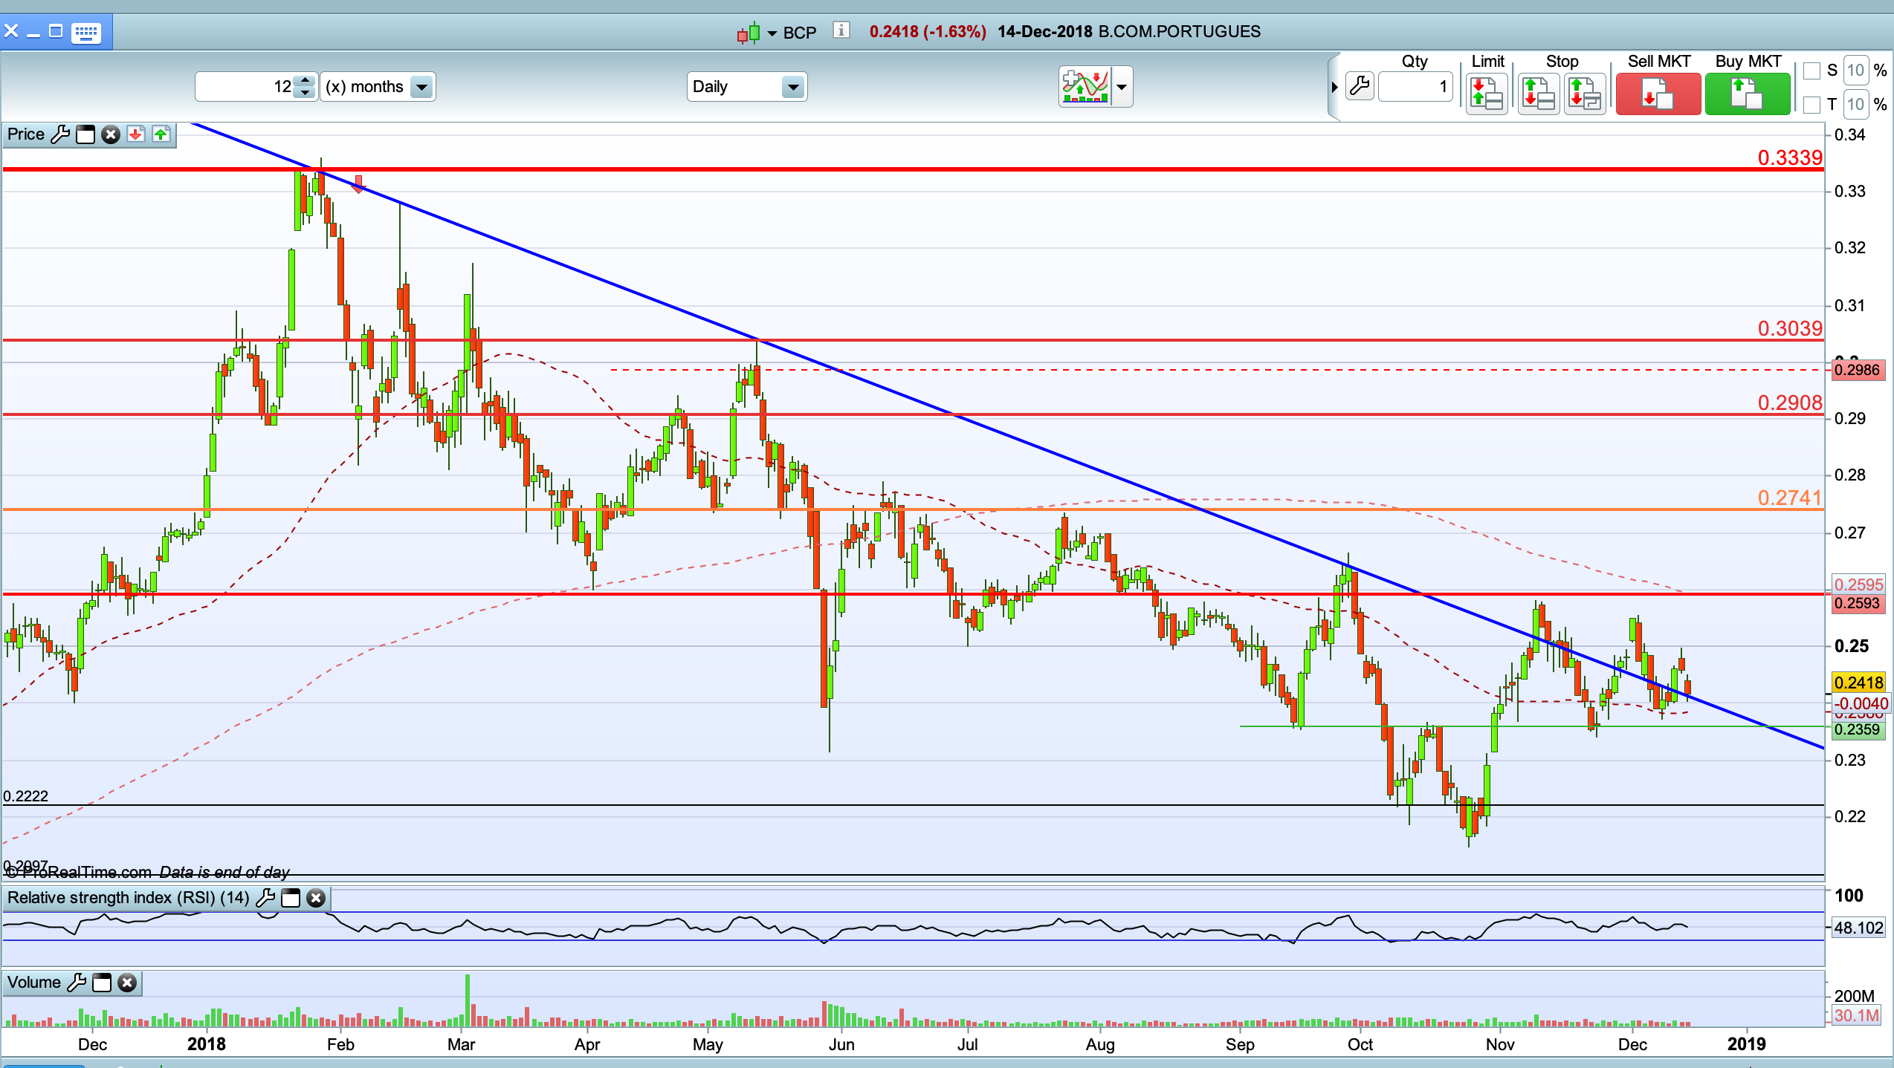Increase the 12 period count stepper

pyautogui.click(x=305, y=80)
